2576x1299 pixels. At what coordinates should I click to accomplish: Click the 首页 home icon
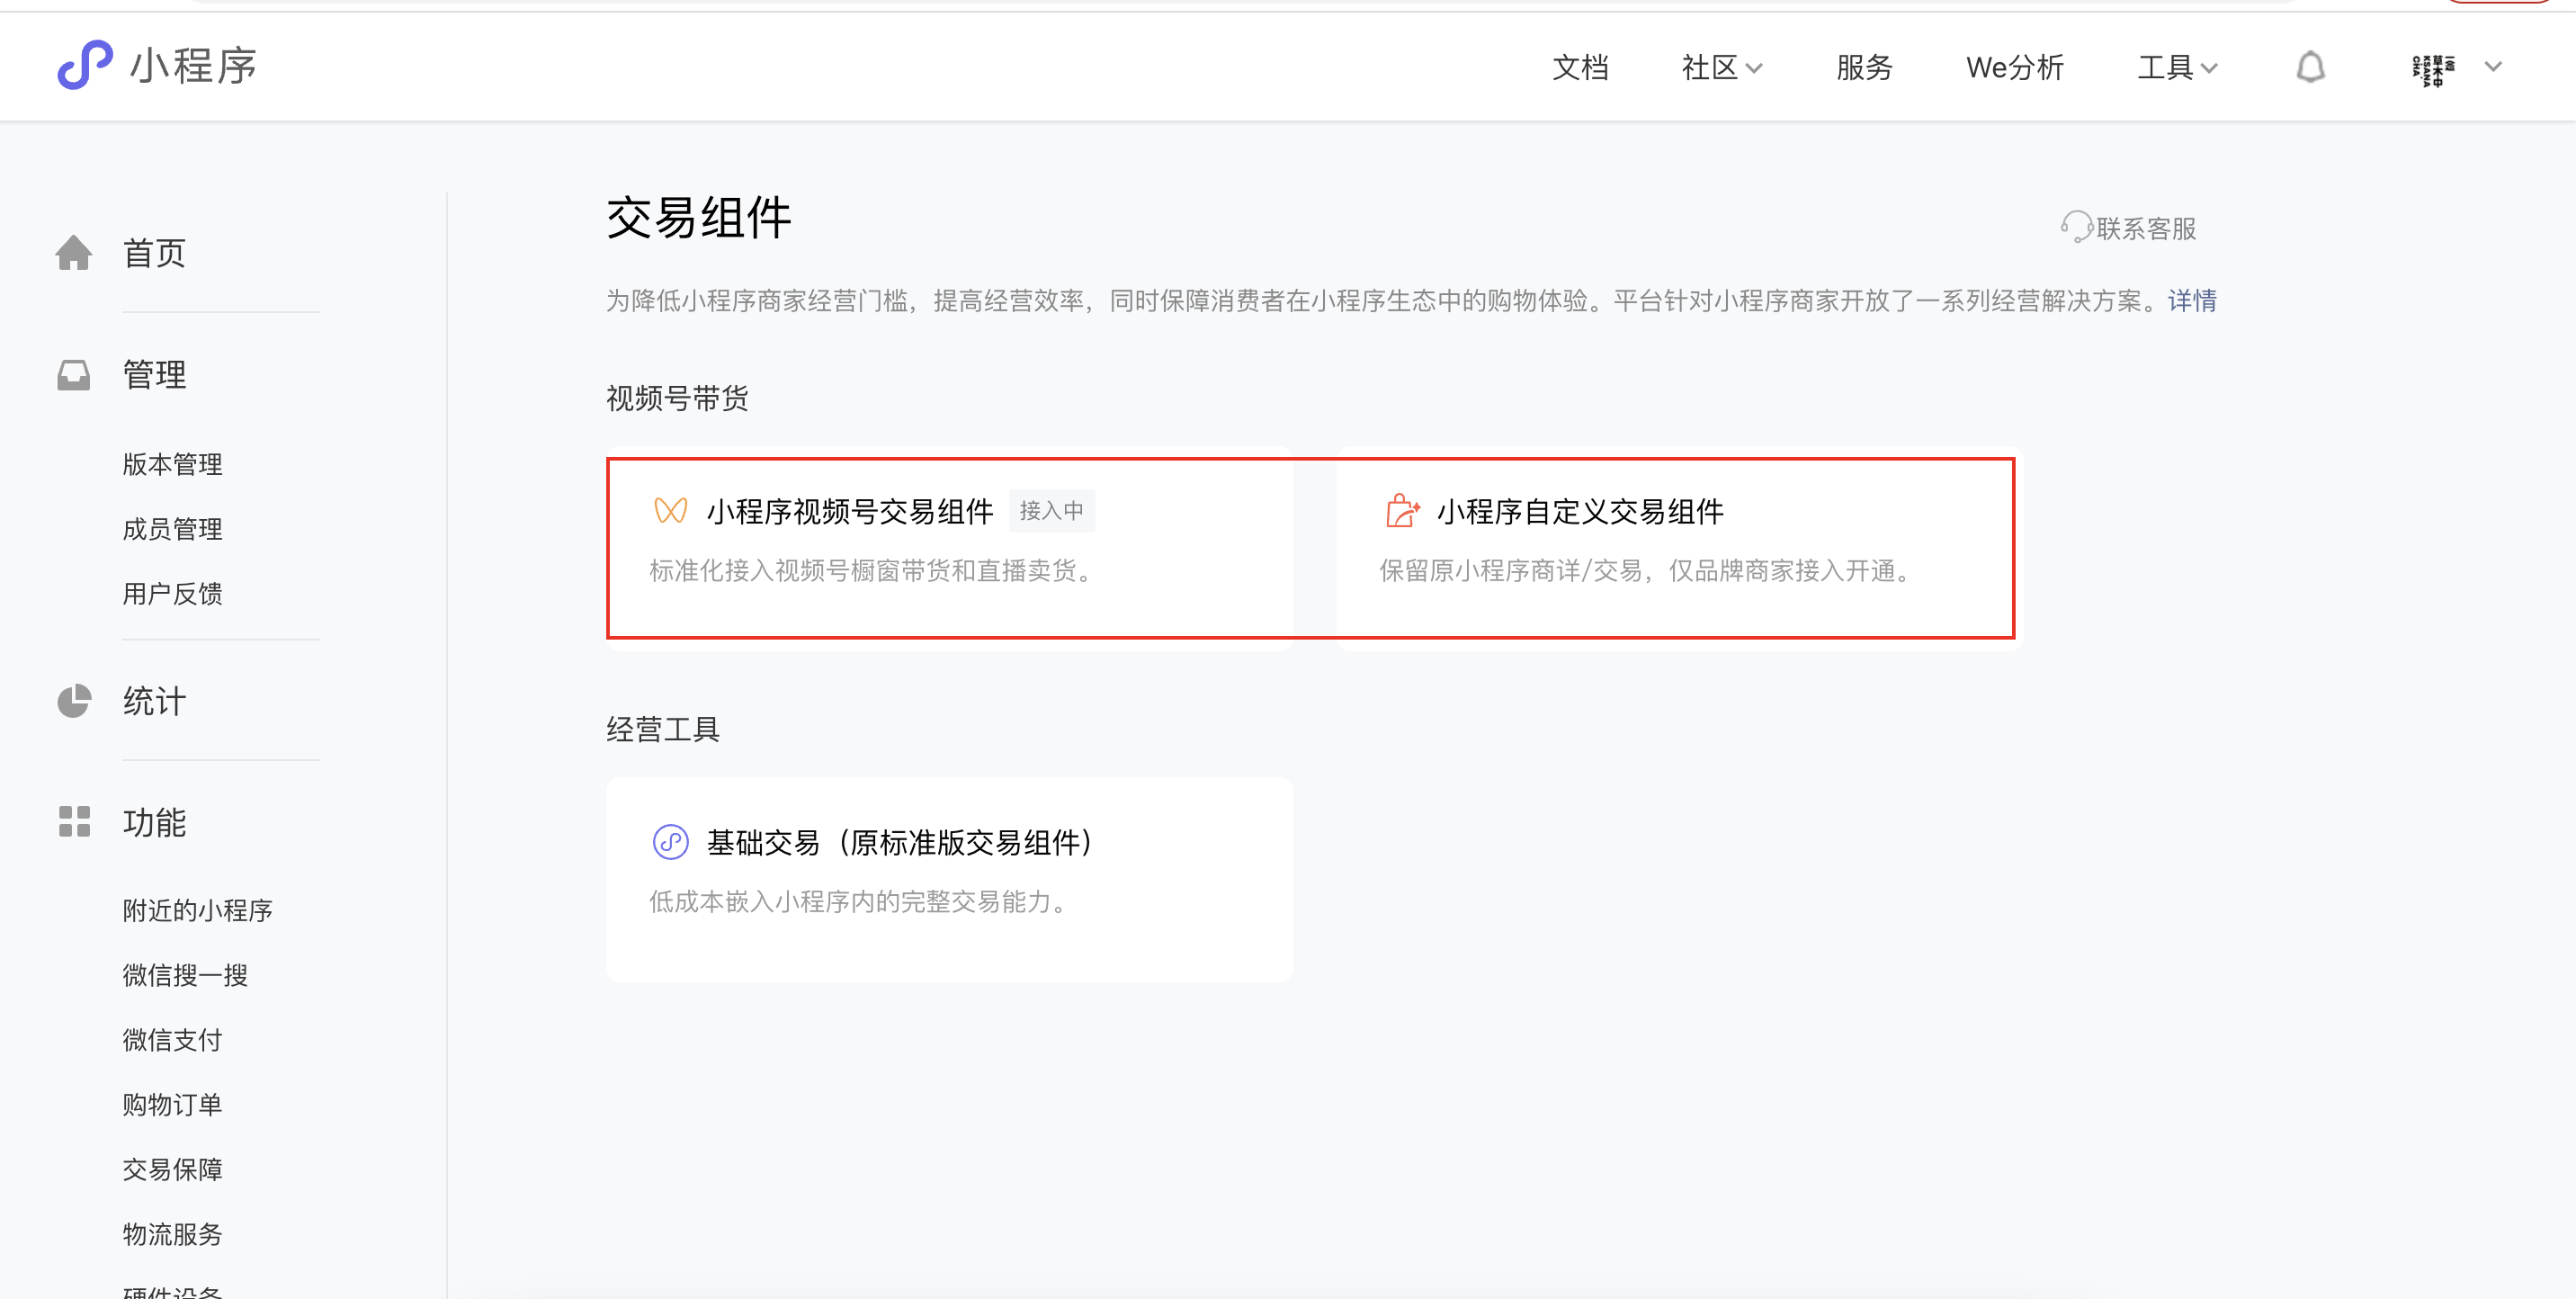click(x=74, y=252)
